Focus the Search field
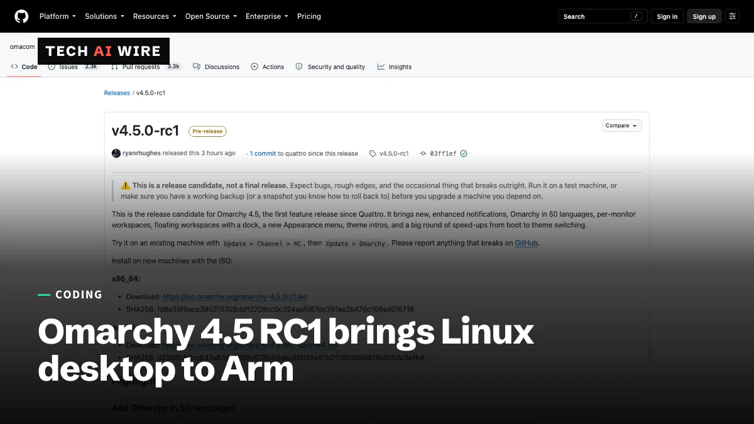The width and height of the screenshot is (754, 424). 603,16
